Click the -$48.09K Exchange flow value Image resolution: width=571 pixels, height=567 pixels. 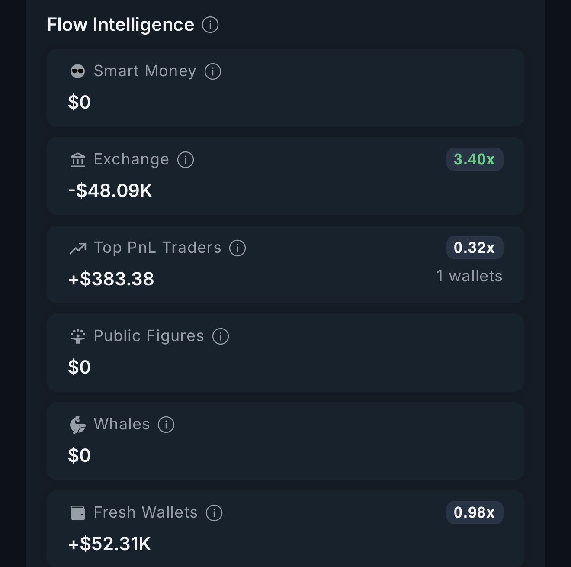(110, 190)
